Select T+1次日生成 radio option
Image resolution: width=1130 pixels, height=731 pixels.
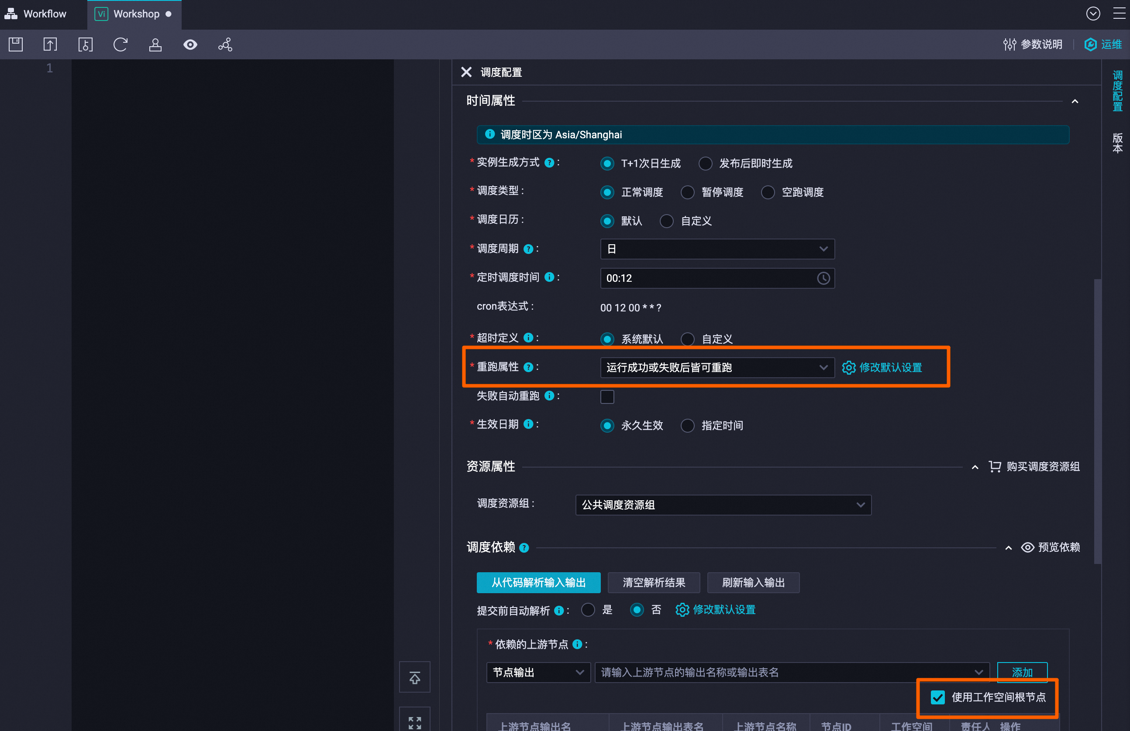coord(607,164)
